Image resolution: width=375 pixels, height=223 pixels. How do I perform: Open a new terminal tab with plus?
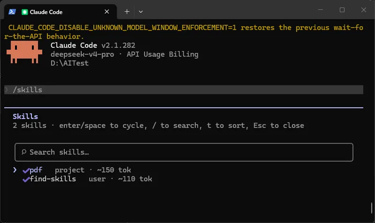(127, 12)
